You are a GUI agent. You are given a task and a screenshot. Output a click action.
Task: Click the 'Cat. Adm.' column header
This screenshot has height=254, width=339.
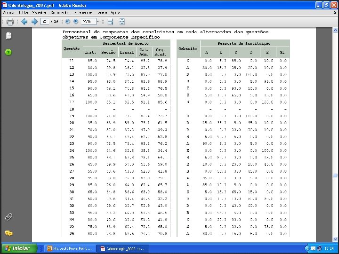pyautogui.click(x=144, y=52)
